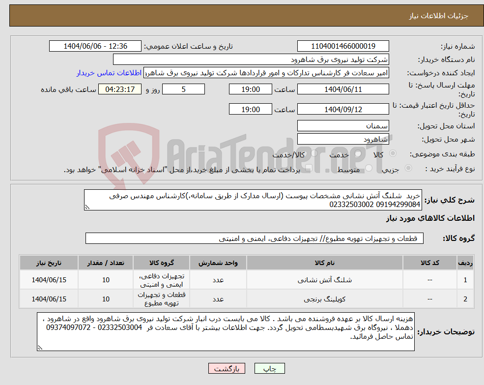484x385 pixels.
Task: Click the days field showing 5
Action: pos(183,89)
